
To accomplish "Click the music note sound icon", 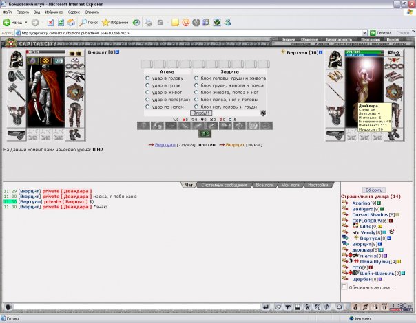I will 327,307.
